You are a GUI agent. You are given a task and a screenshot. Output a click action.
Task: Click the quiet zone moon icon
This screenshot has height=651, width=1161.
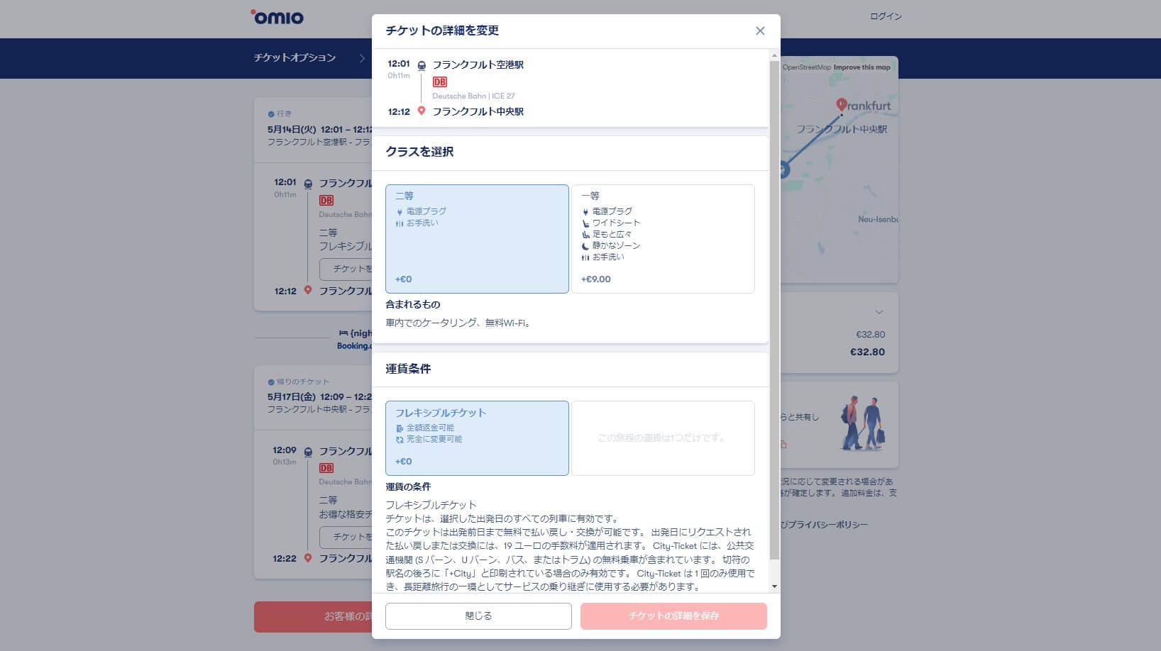point(585,246)
